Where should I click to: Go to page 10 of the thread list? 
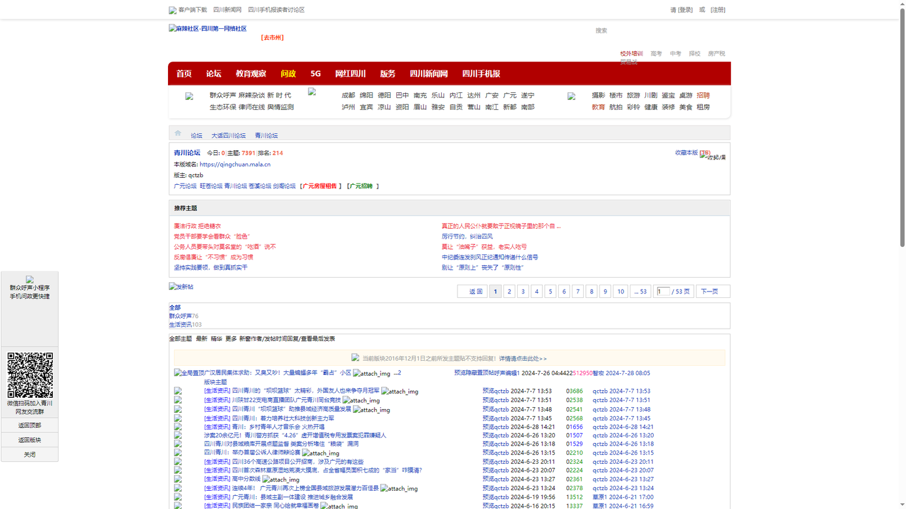pyautogui.click(x=620, y=292)
